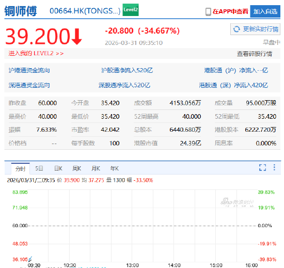This screenshot has height=268, width=284.
Task: Click 每手股数 value 100
Action: click(114, 143)
